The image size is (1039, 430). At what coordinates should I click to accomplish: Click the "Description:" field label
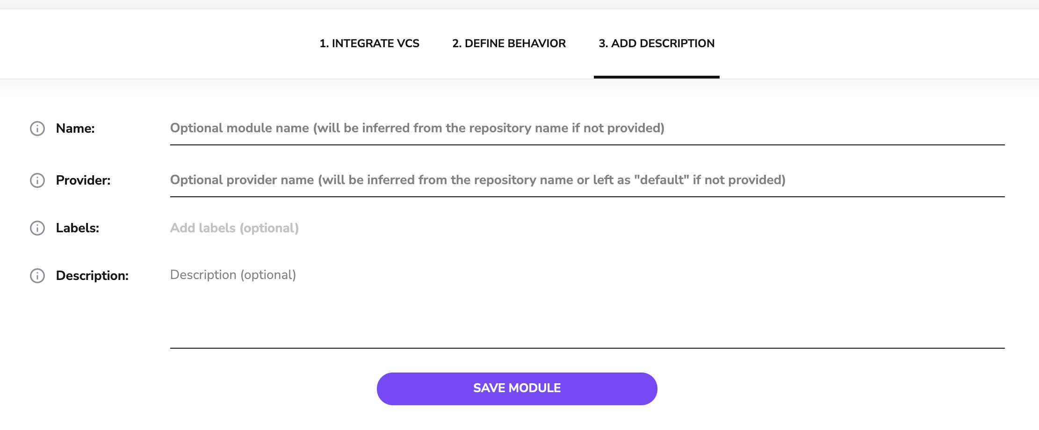[92, 276]
